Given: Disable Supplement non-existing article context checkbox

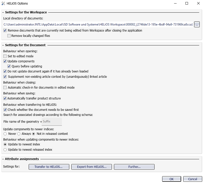Looking at the screenshot, I should tap(5, 77).
